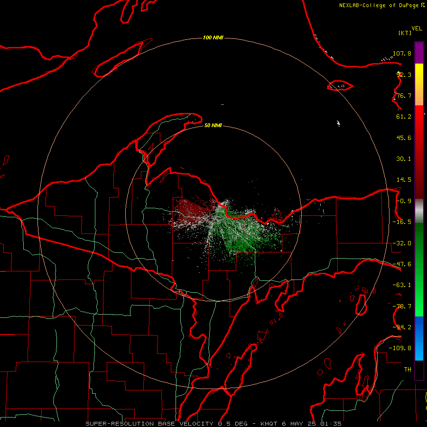Click the [KT] units label
Image resolution: width=427 pixels, height=427 pixels.
(x=405, y=33)
